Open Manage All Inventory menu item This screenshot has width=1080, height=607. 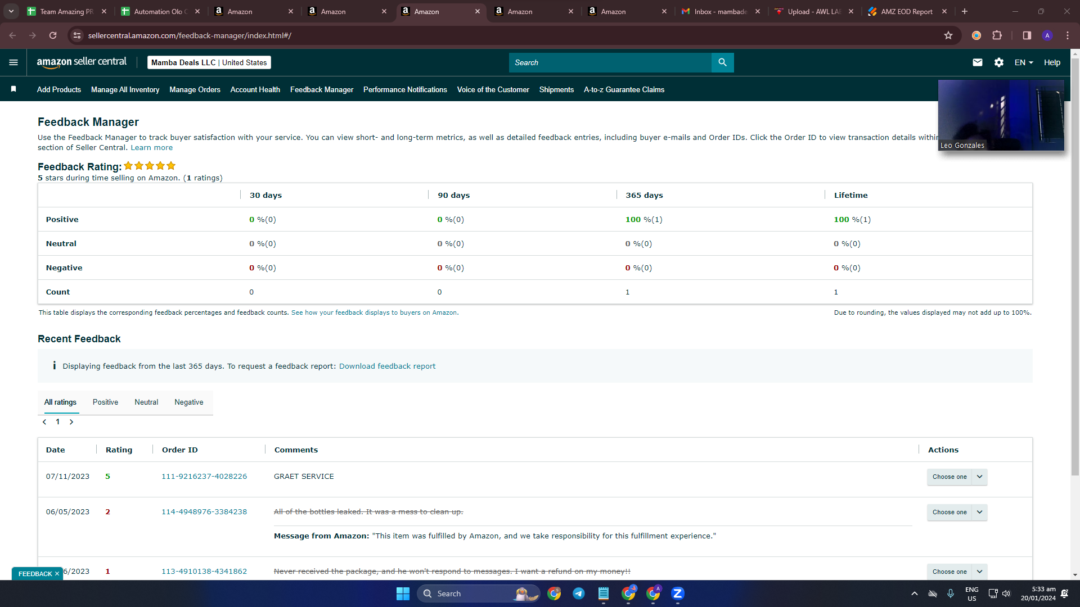point(125,89)
